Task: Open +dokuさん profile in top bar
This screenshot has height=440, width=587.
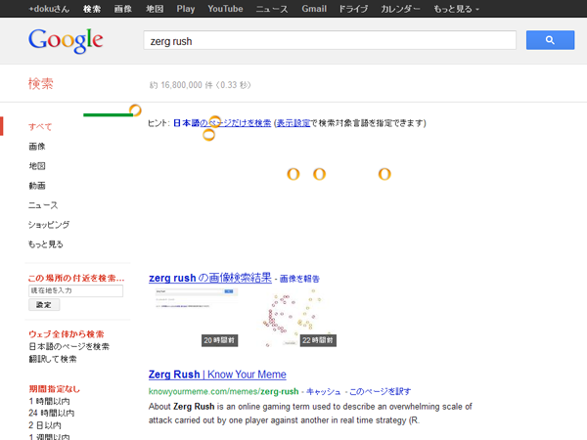Action: [x=49, y=9]
